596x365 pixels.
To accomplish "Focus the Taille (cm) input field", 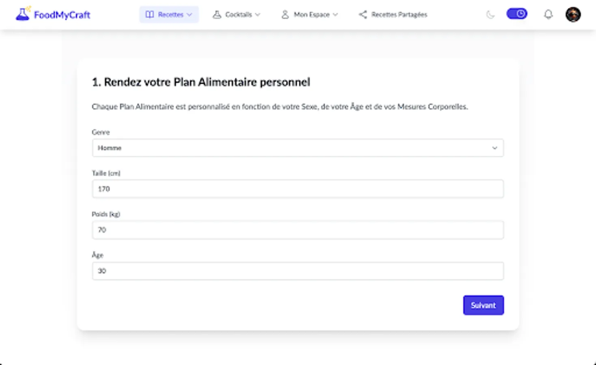I will point(298,189).
